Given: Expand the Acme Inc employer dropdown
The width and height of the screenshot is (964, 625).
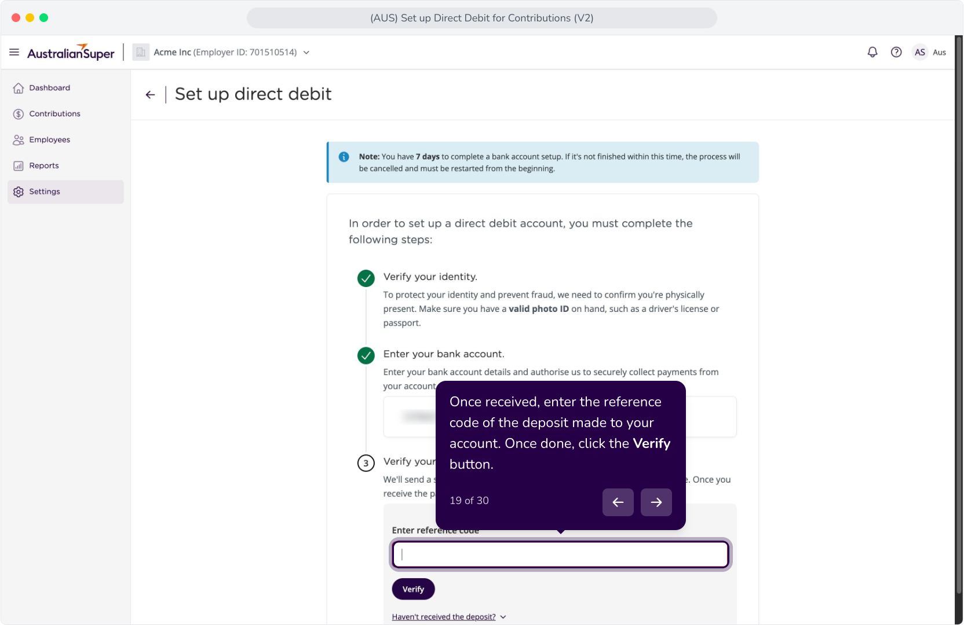Looking at the screenshot, I should [x=306, y=53].
